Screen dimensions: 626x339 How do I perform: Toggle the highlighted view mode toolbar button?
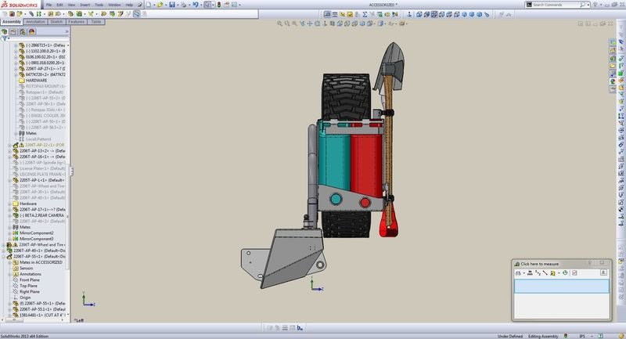pos(434,14)
